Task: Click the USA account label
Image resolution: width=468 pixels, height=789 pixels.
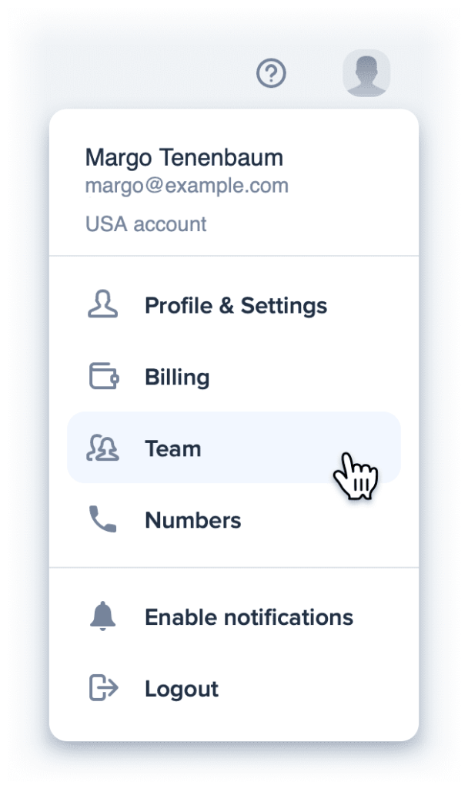Action: tap(146, 224)
